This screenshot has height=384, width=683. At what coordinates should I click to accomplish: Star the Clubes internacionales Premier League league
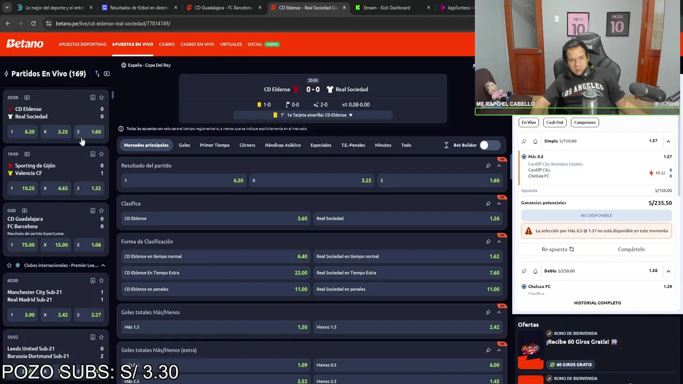9,265
